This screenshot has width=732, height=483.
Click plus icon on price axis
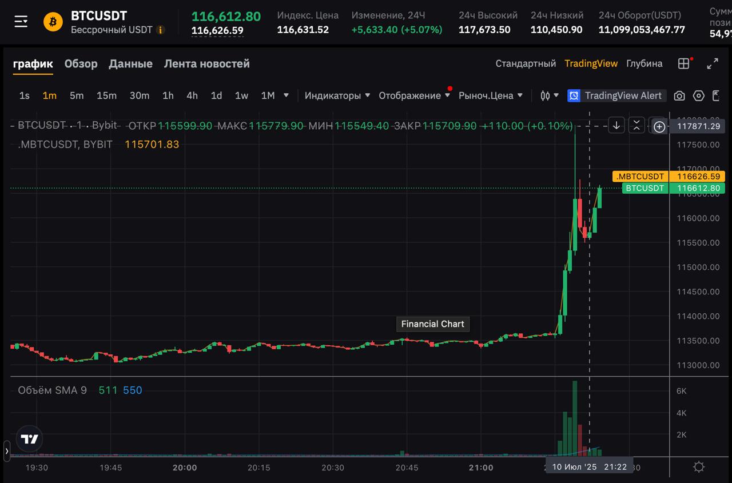[659, 126]
